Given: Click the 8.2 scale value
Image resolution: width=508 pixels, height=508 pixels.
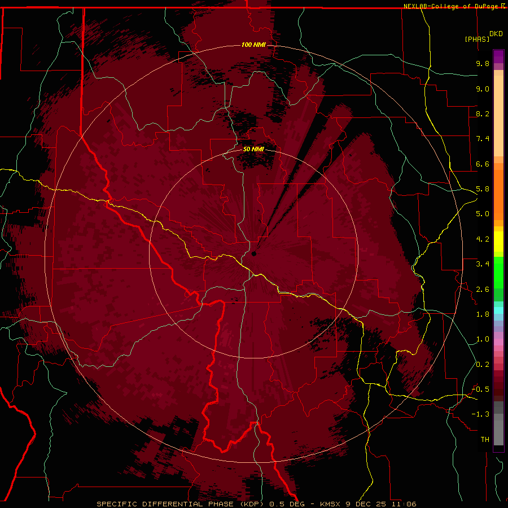Looking at the screenshot, I should [x=483, y=113].
